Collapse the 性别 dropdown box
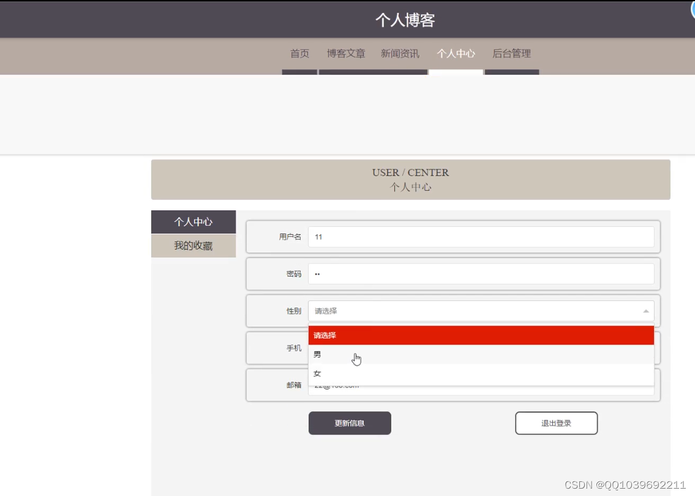Viewport: 695px width, 496px height. [481, 311]
